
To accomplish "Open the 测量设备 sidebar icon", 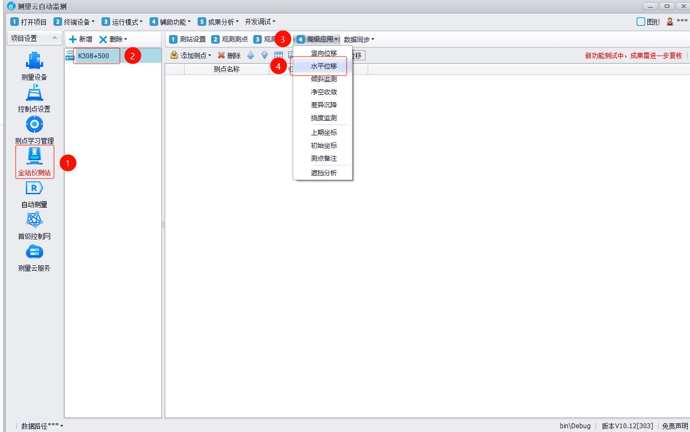I will point(34,61).
